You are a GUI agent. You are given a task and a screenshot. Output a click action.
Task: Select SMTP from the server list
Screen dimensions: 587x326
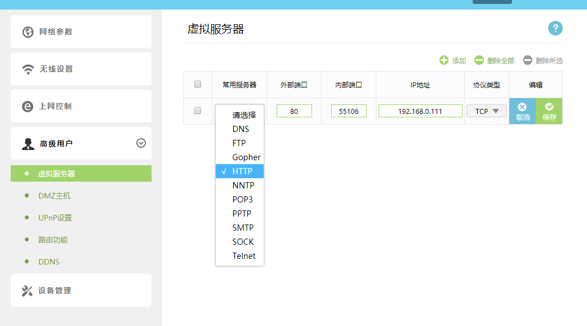(x=239, y=228)
